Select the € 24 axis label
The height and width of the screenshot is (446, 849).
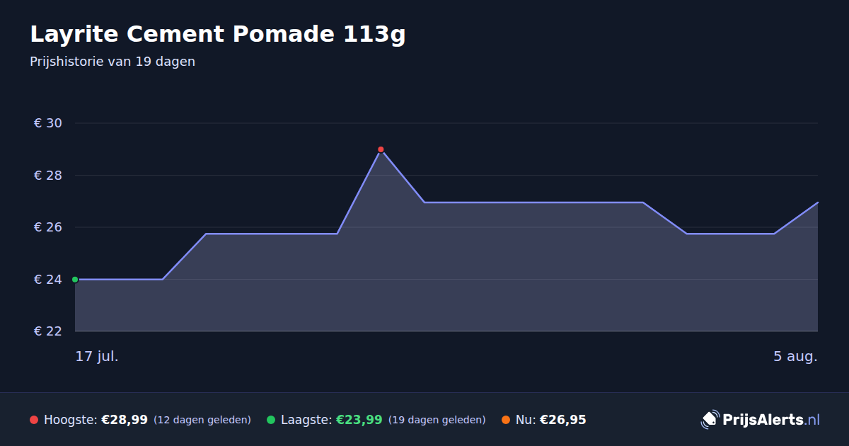click(48, 280)
